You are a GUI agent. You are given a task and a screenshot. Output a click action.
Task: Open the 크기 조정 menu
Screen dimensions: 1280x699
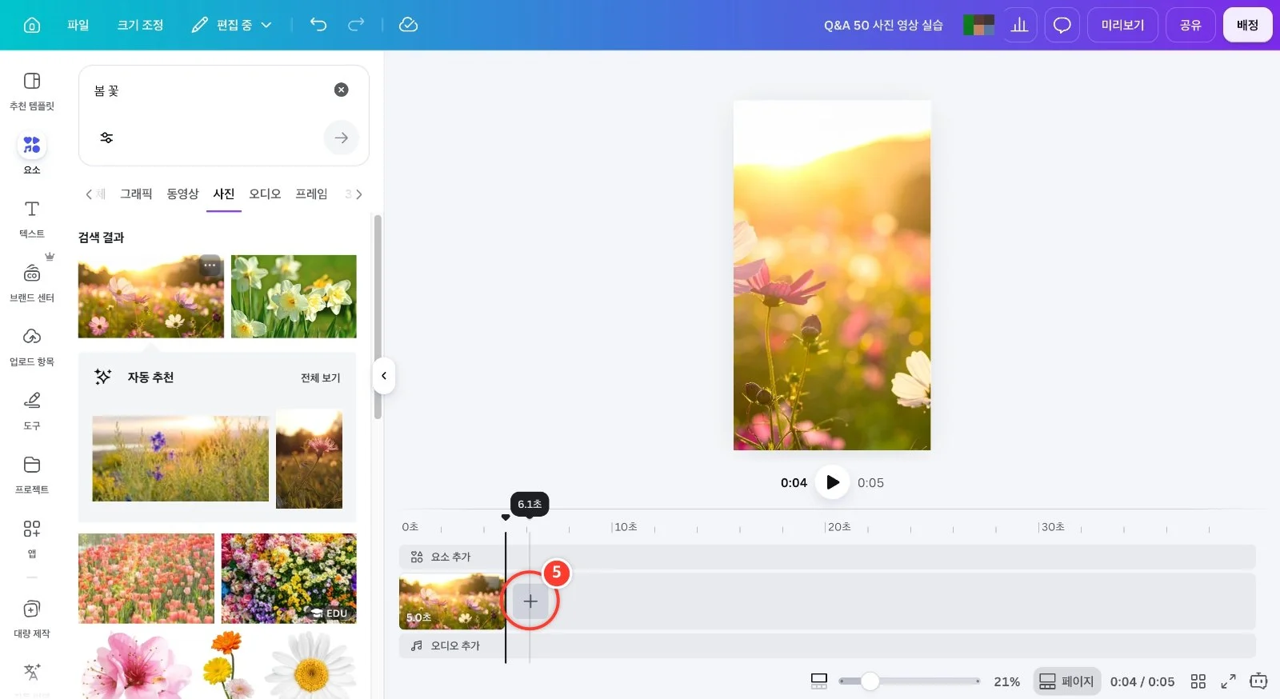click(140, 25)
